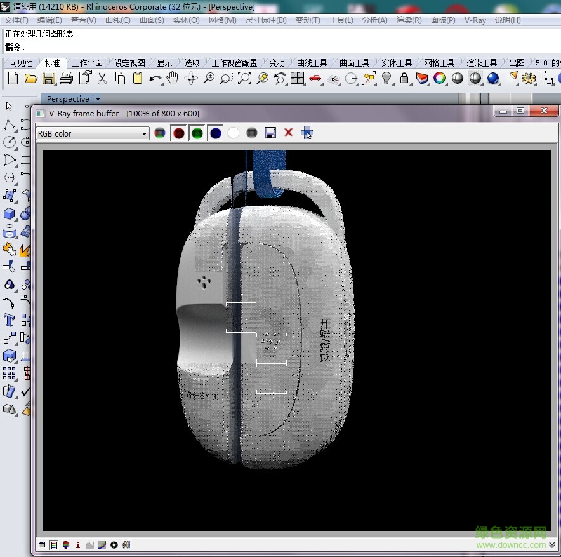Open the RGB color channel dropdown

point(92,133)
